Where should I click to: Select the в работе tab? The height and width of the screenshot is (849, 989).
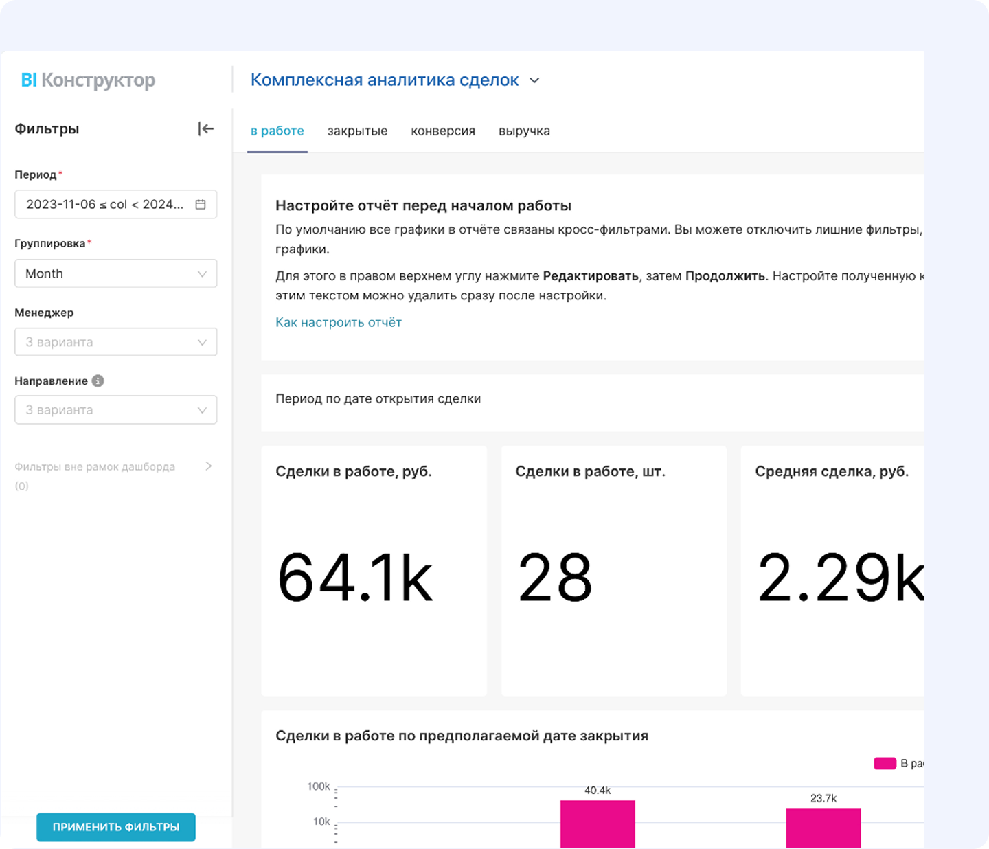[x=277, y=131]
